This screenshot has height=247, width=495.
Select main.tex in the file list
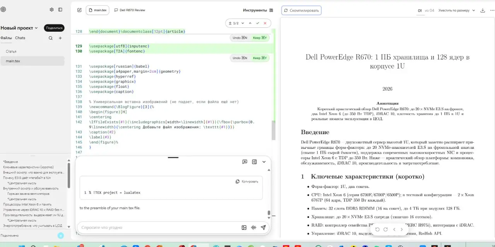[x=32, y=61]
